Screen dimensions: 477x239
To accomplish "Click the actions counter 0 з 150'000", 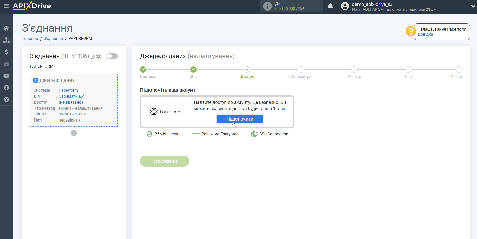I will pos(290,9).
